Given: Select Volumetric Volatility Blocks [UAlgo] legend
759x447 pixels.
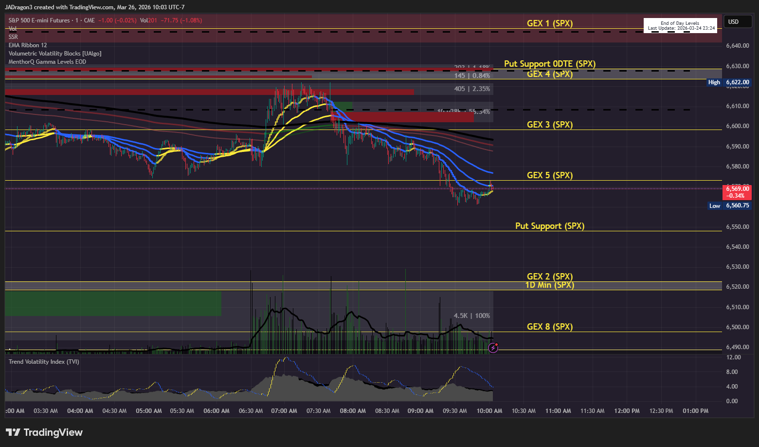Looking at the screenshot, I should (55, 54).
